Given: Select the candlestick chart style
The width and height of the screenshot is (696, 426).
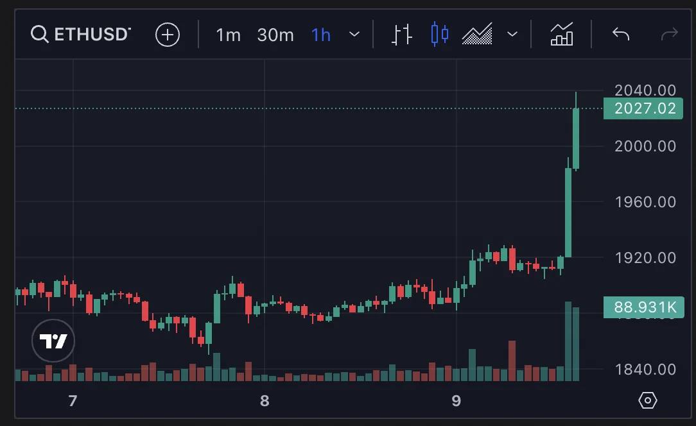Looking at the screenshot, I should click(x=440, y=34).
